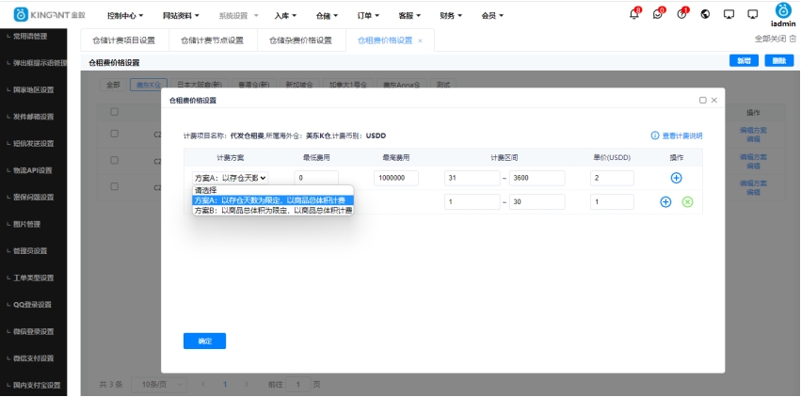Expand the 财务 menu
The image size is (801, 397).
451,16
